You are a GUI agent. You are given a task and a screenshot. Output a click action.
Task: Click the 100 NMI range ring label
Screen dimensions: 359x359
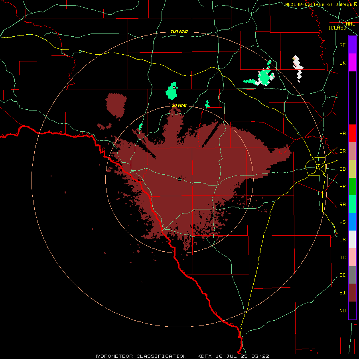click(x=179, y=32)
